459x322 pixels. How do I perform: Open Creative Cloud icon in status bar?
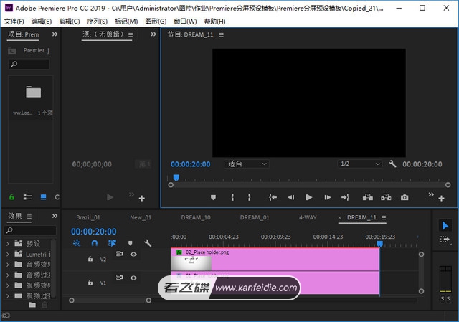pyautogui.click(x=6, y=316)
